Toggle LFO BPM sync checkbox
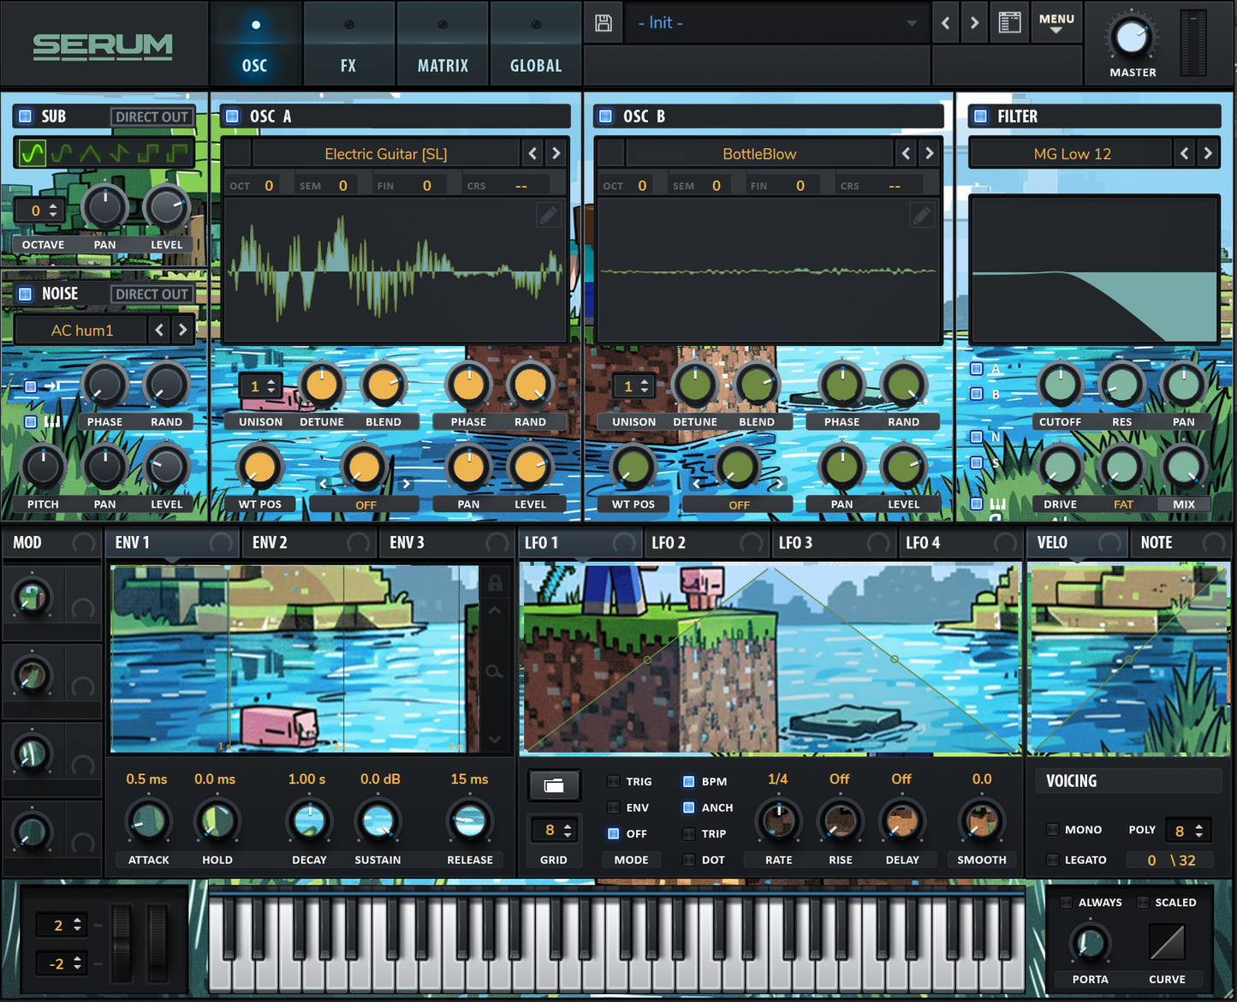 (688, 781)
